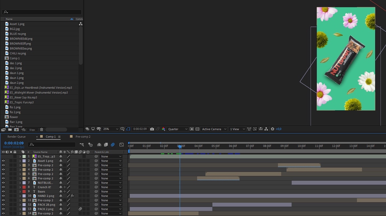Screen dimensions: 386x216
Task: Click the viewer current time 0:00:02:09
Action: [140, 129]
